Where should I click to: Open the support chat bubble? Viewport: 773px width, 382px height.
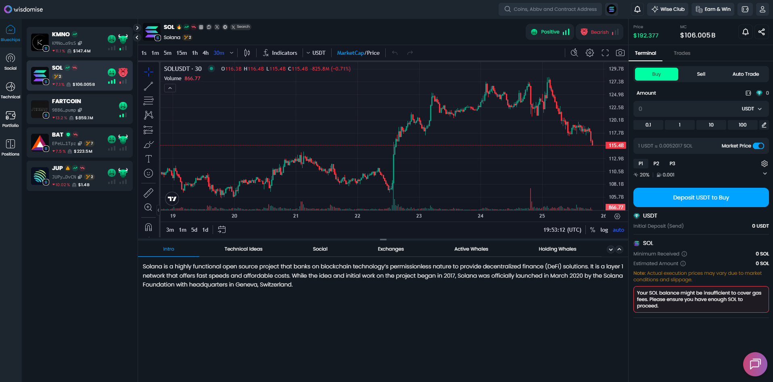755,364
